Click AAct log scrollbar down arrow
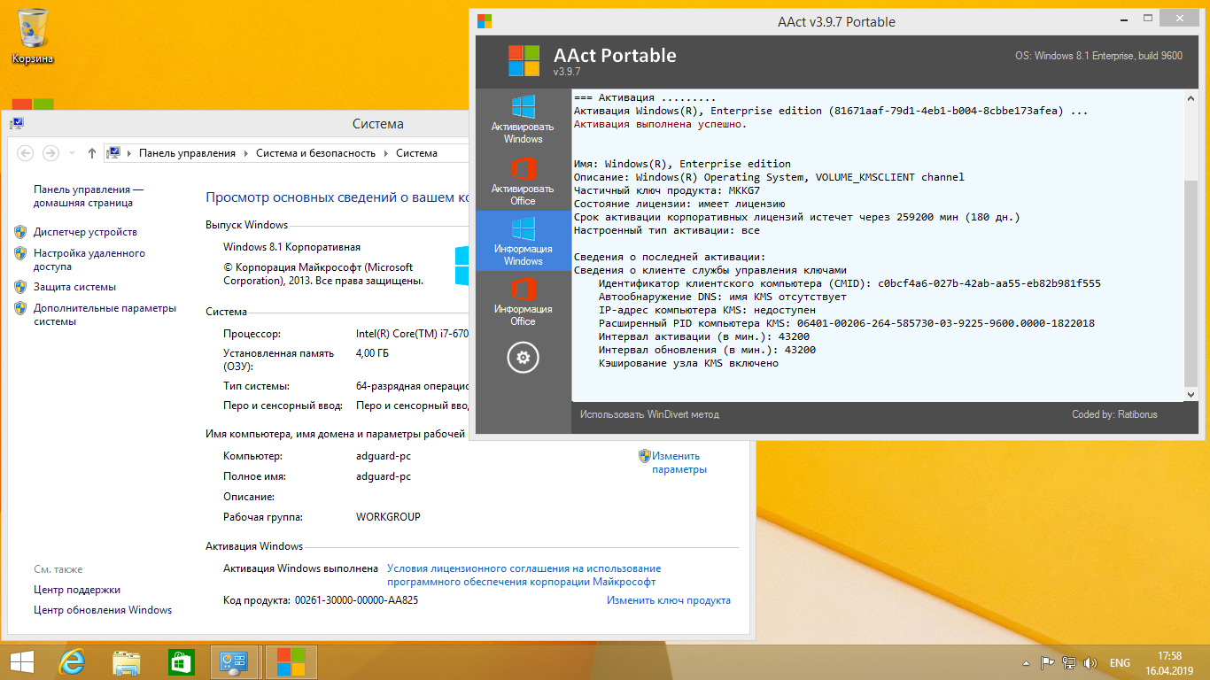 (x=1191, y=395)
